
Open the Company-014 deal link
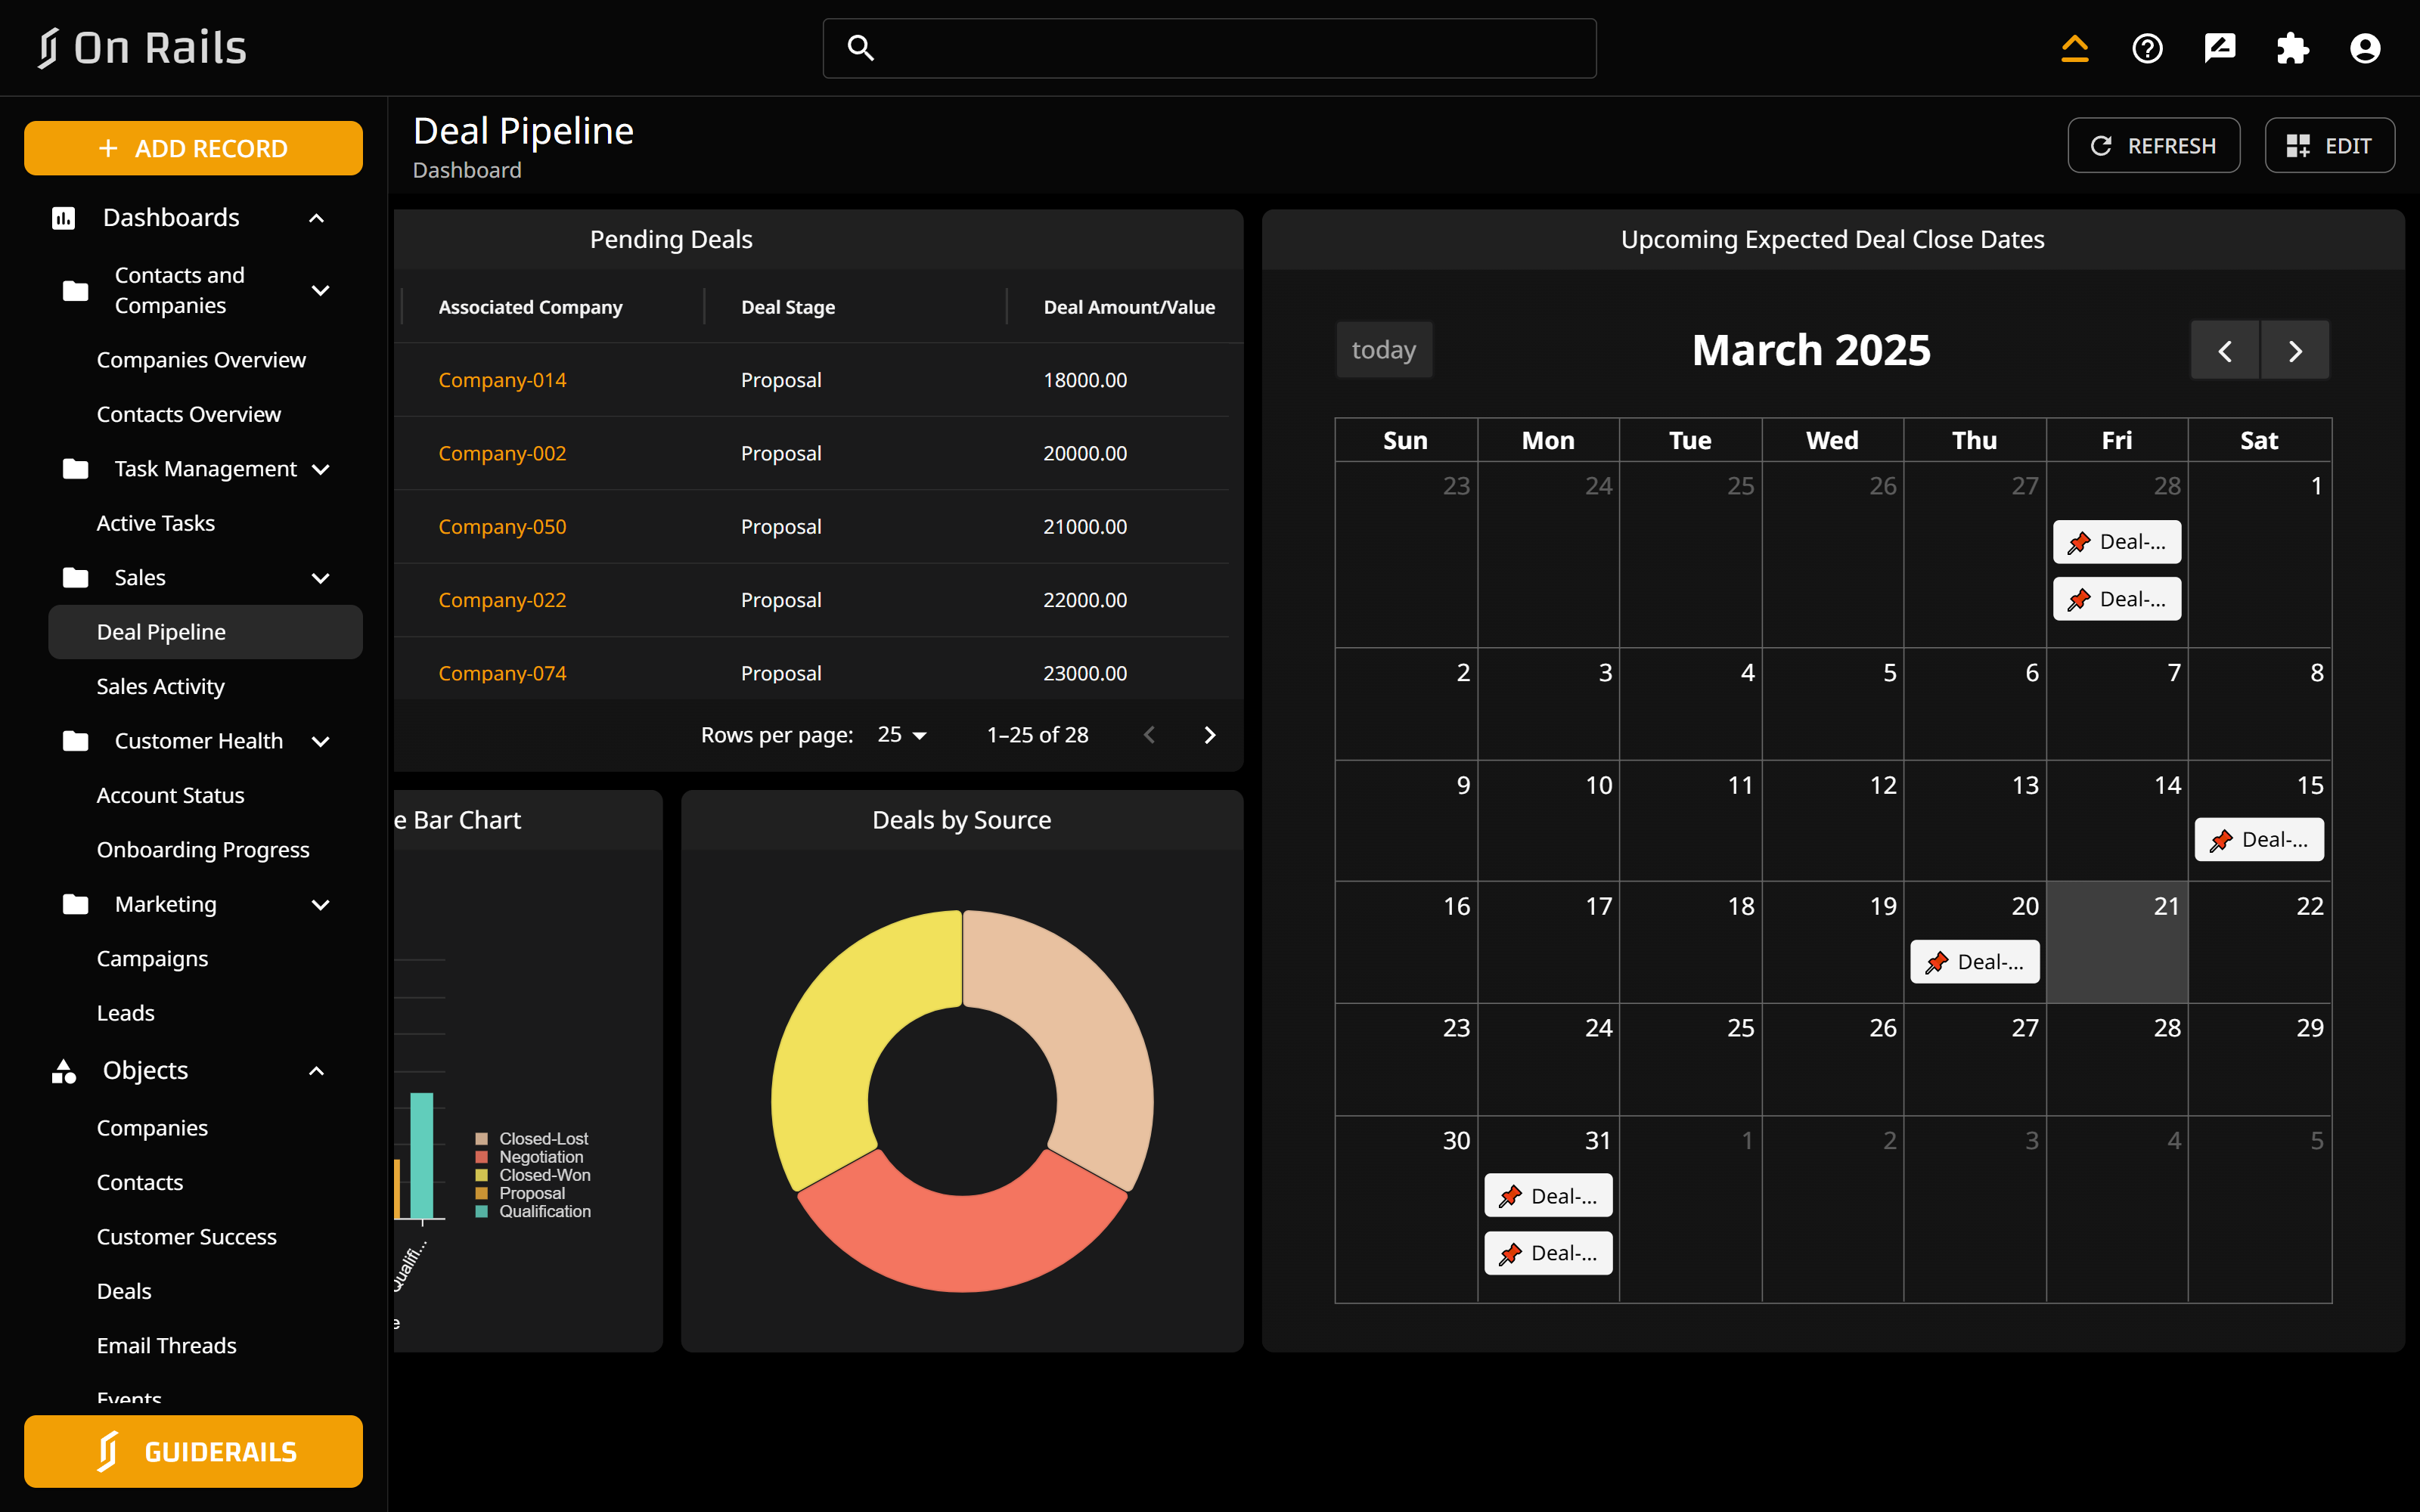(x=502, y=380)
